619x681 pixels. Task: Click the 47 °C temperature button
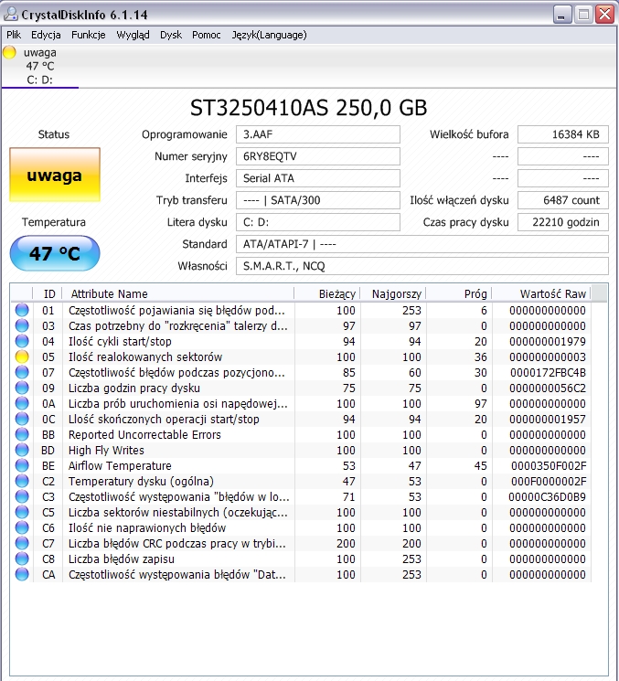click(55, 253)
